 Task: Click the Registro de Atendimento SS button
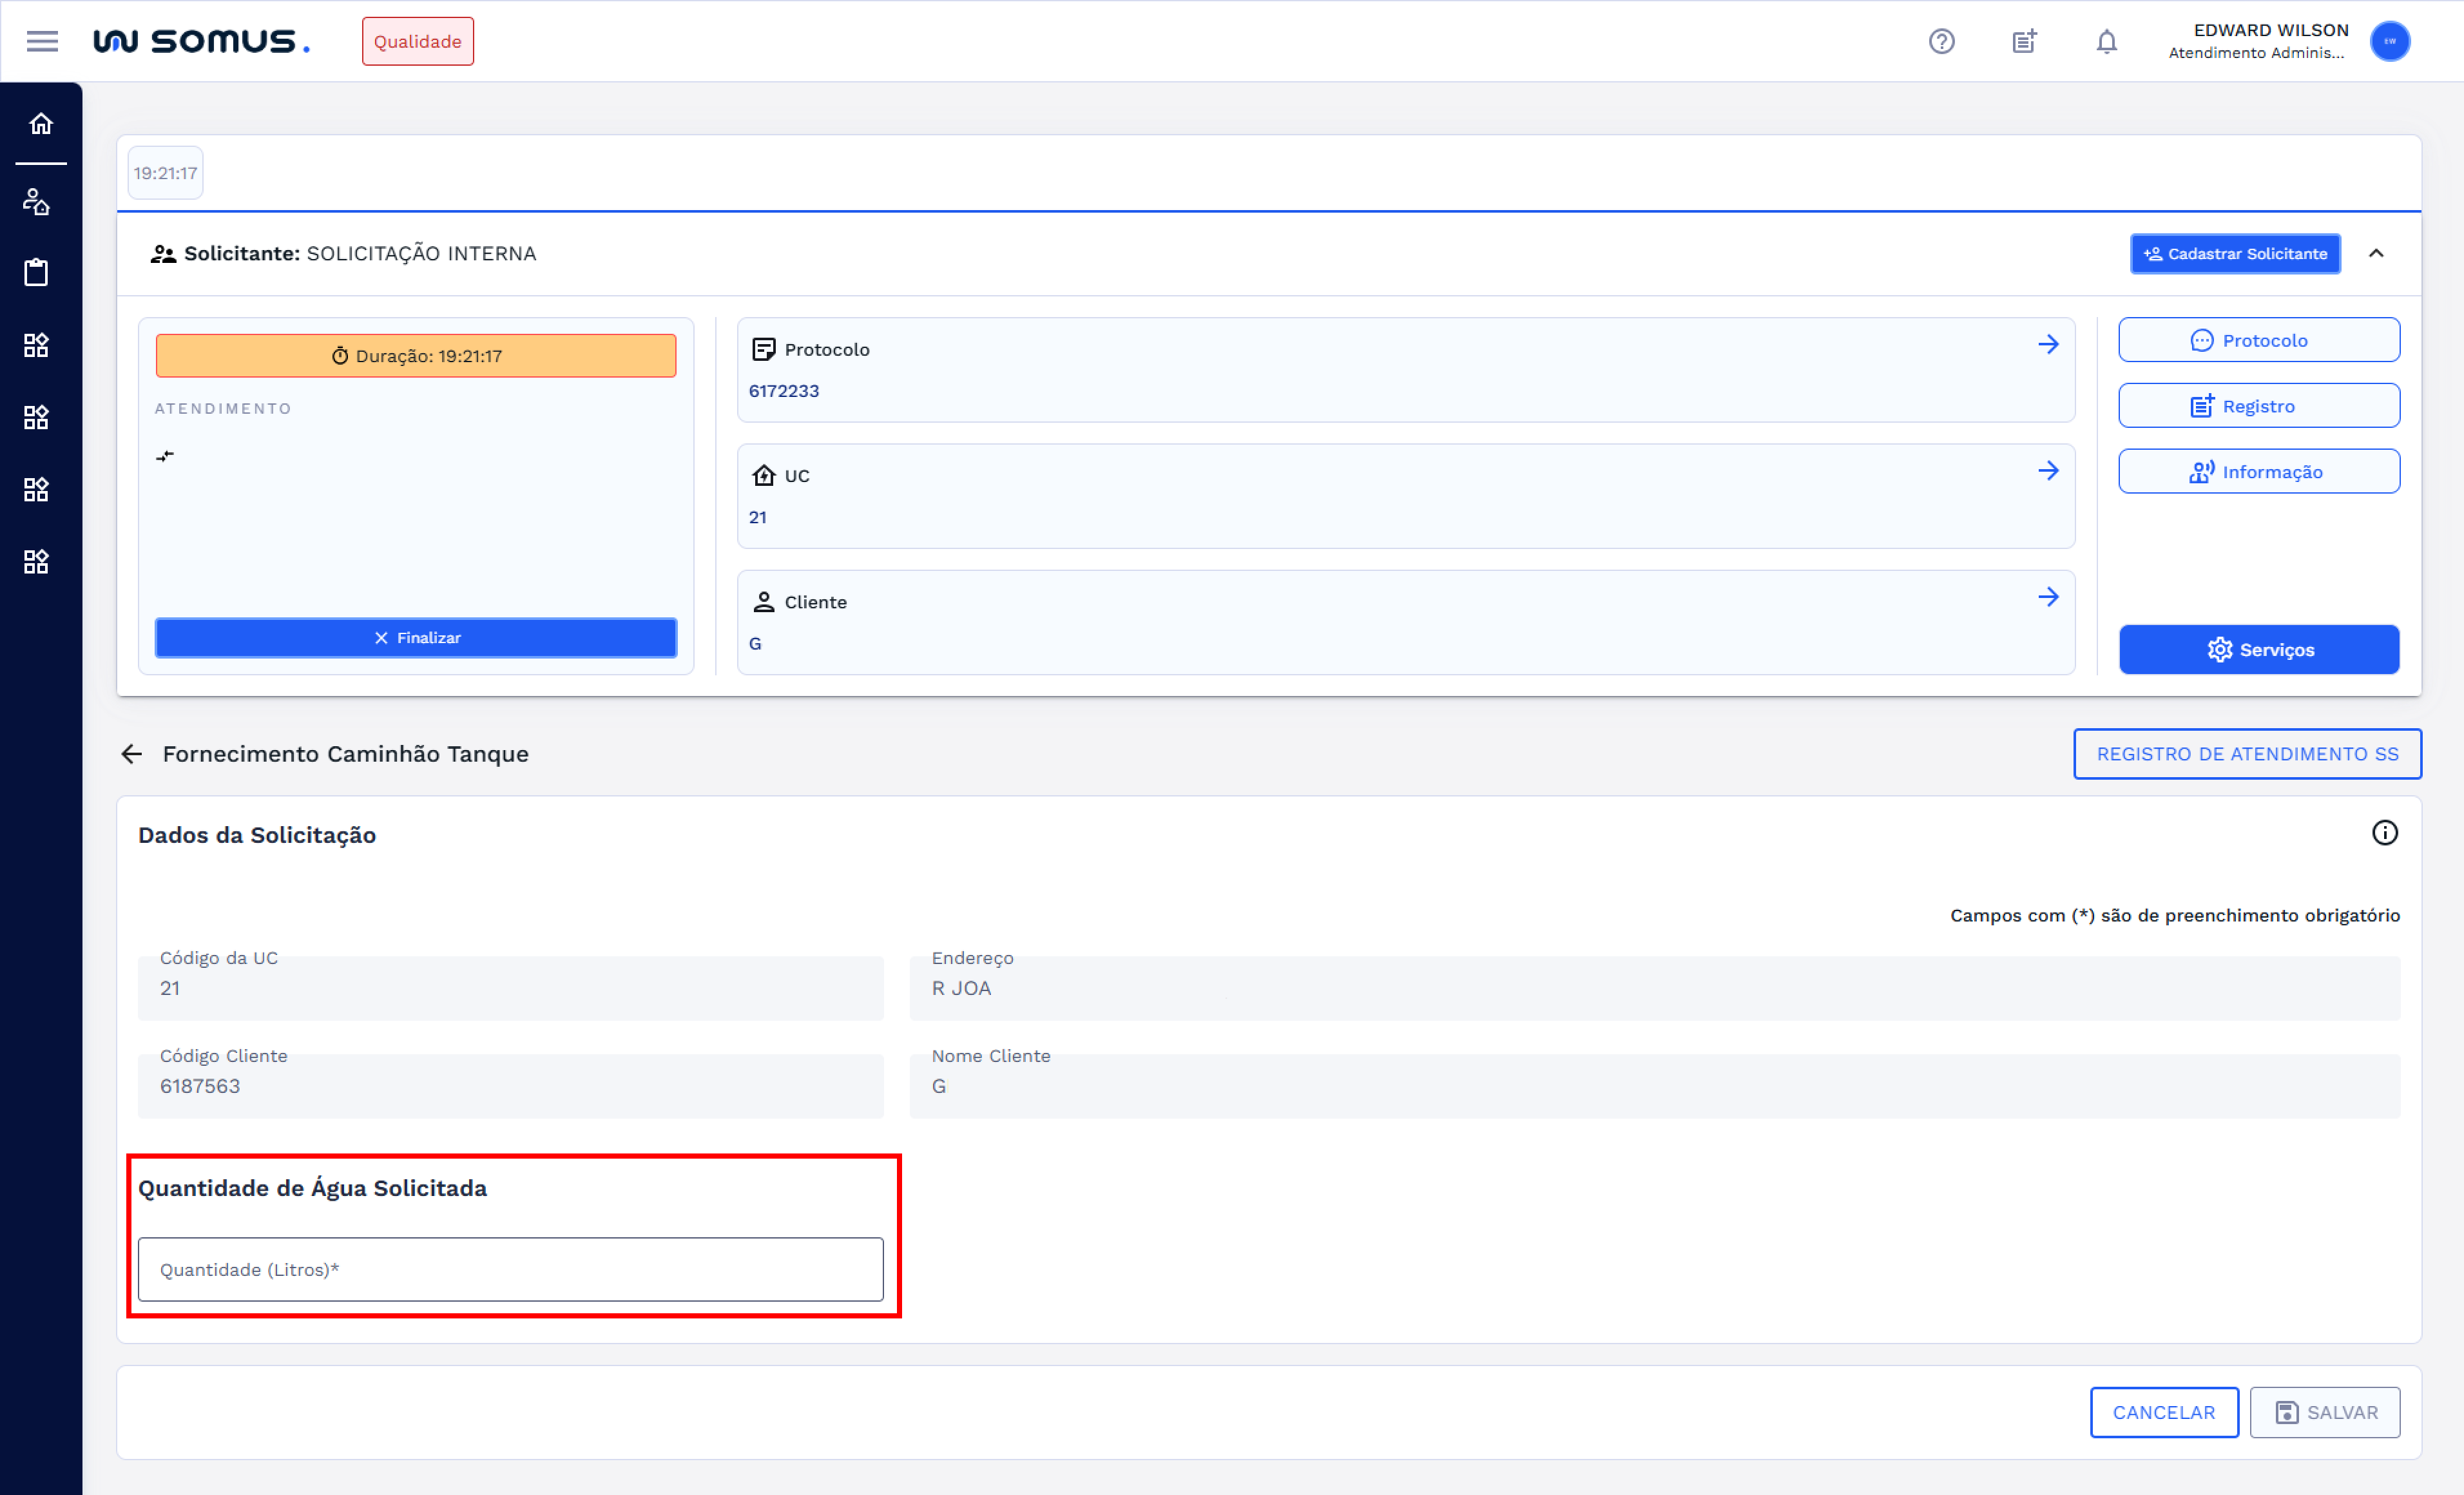click(2246, 754)
